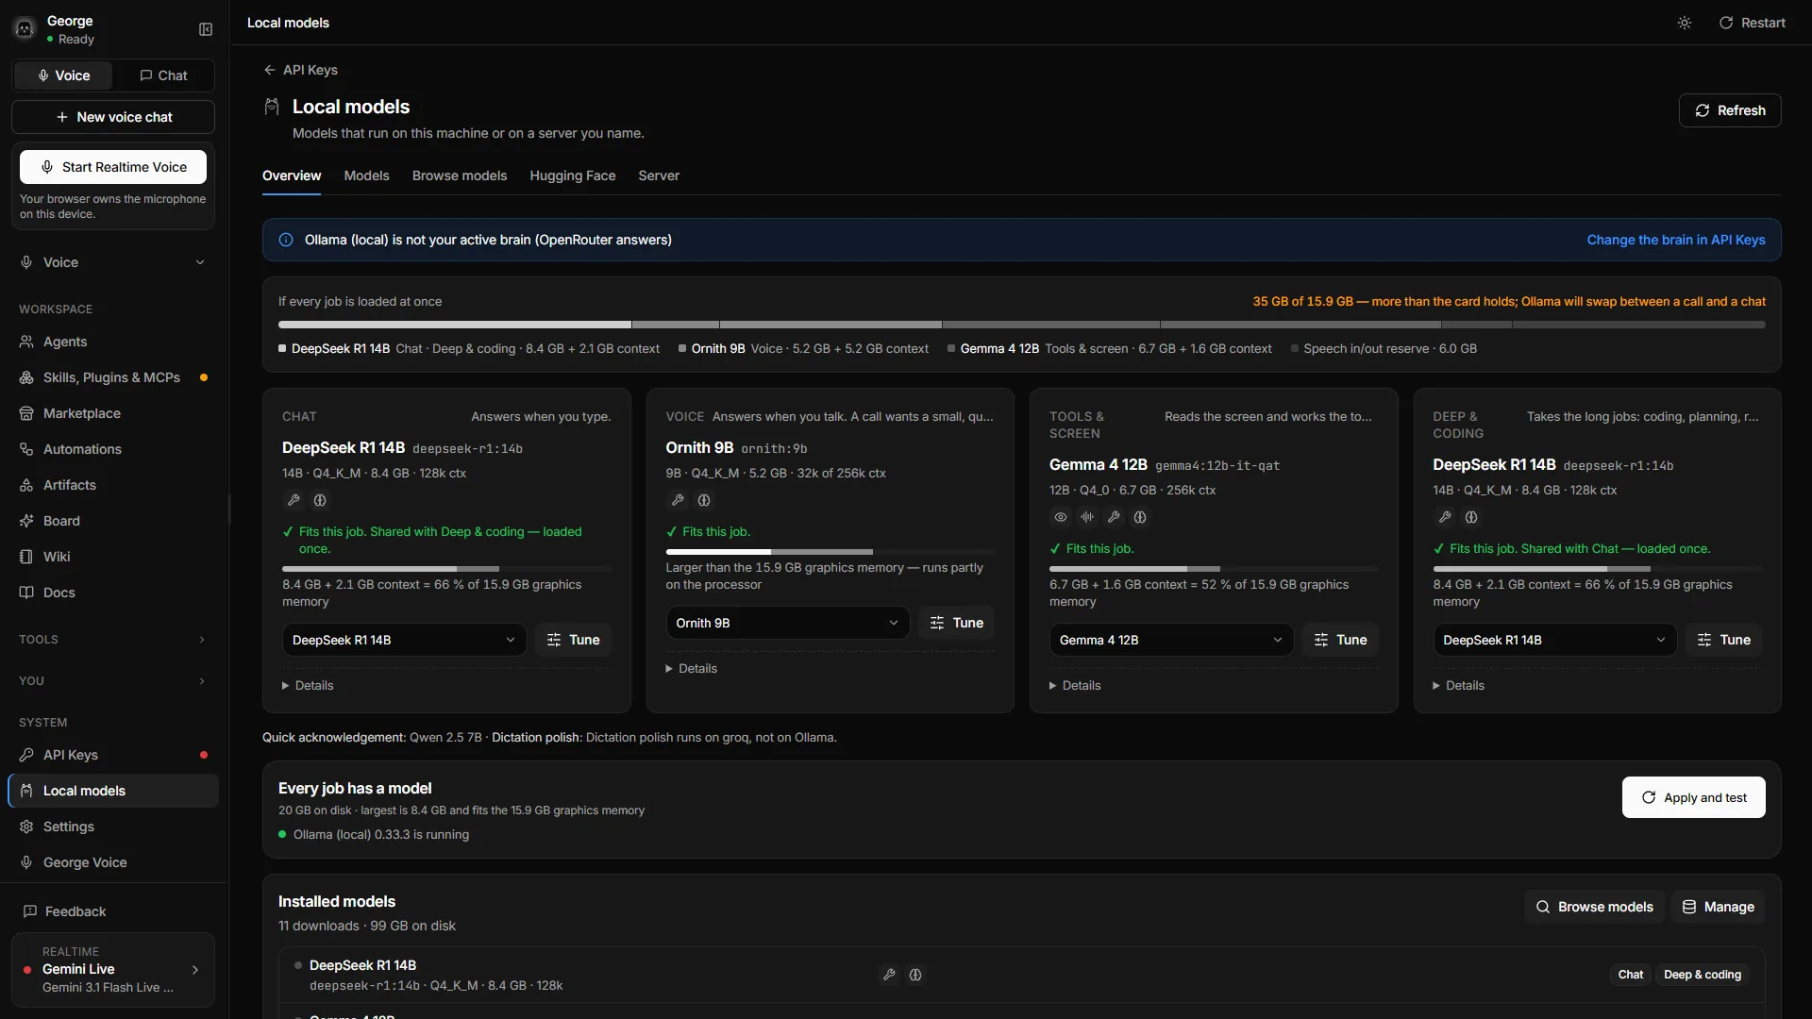Open the Board sidebar item
This screenshot has height=1019, width=1812.
click(x=113, y=521)
